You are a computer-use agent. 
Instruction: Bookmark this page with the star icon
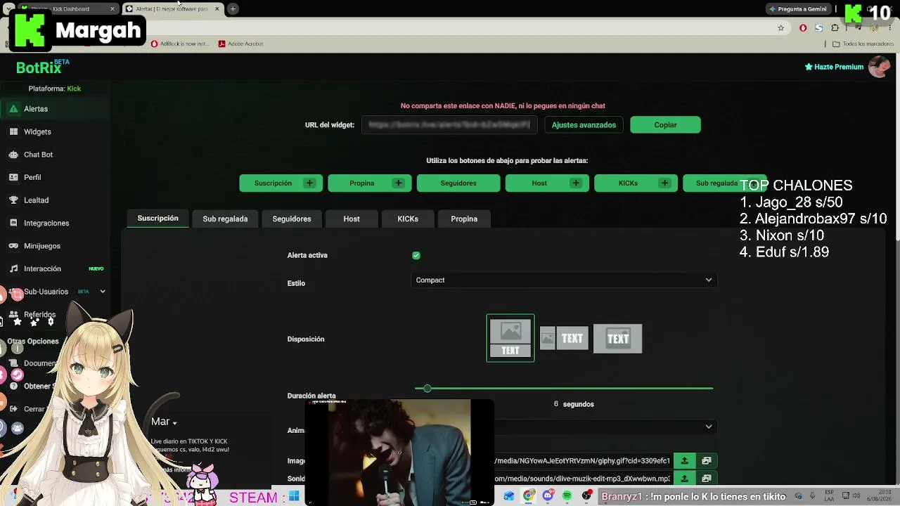point(780,28)
